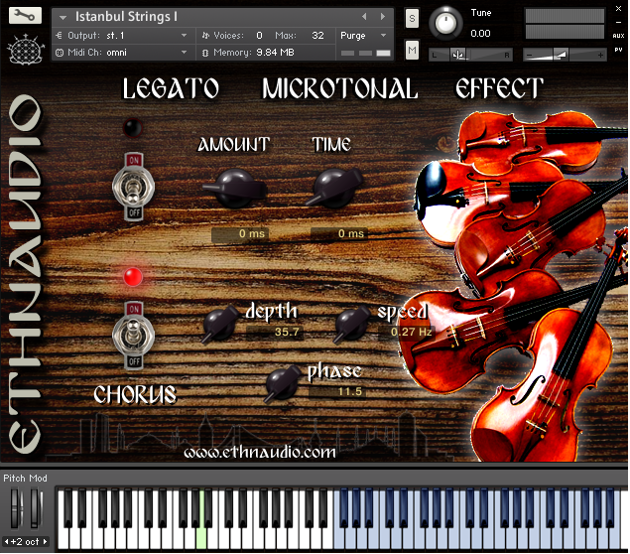
Task: Open the wrench instrument edit mode
Action: [25, 16]
